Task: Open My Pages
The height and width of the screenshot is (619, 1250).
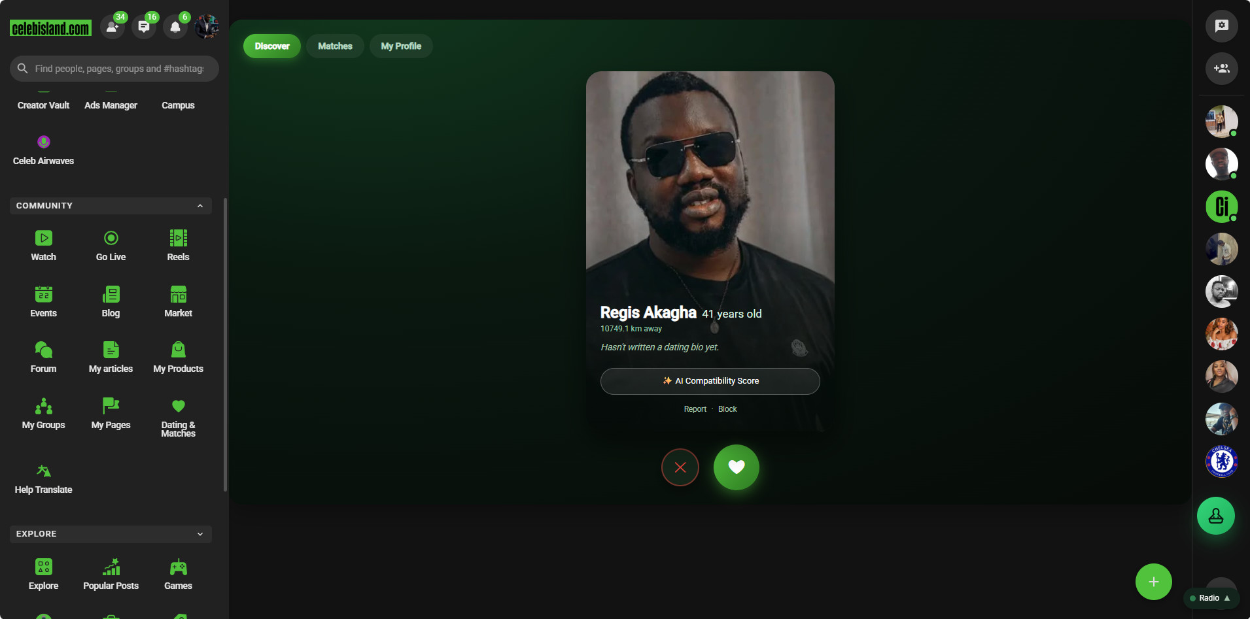Action: (111, 414)
